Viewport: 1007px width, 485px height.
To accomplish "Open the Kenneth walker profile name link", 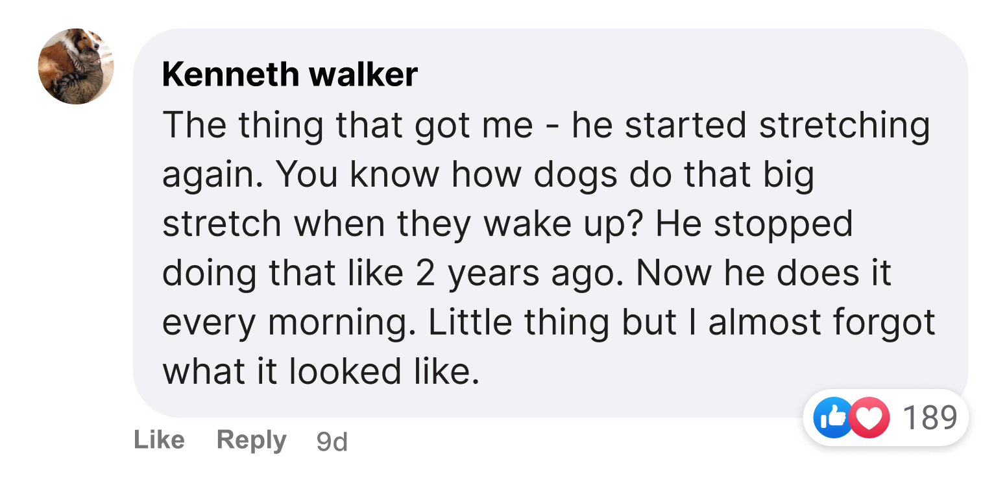I will pyautogui.click(x=289, y=75).
